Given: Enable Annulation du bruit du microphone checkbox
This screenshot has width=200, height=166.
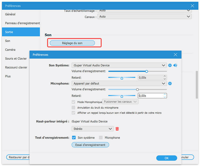Looking at the screenshot, I should 73,108.
